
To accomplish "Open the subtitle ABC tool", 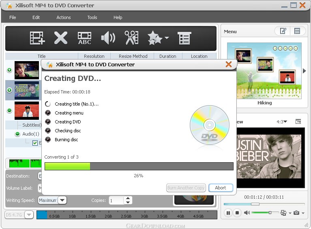I will coord(84,38).
